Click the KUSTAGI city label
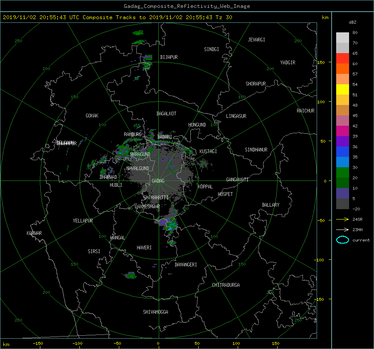 pos(208,151)
